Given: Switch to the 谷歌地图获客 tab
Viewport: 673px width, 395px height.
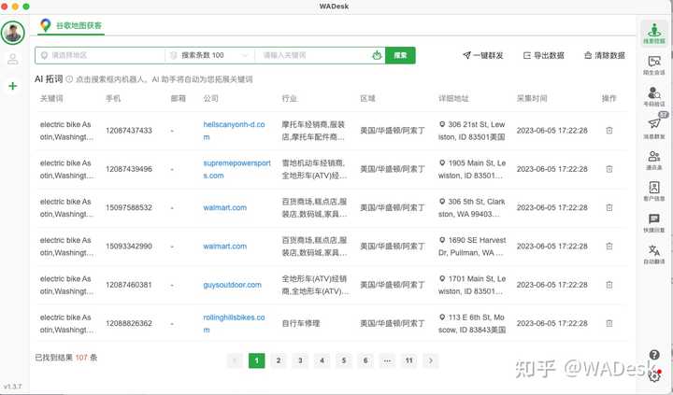Looking at the screenshot, I should coord(71,26).
